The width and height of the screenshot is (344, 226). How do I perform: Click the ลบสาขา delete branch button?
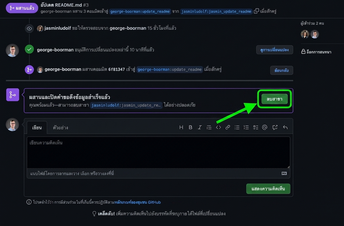[x=275, y=99]
